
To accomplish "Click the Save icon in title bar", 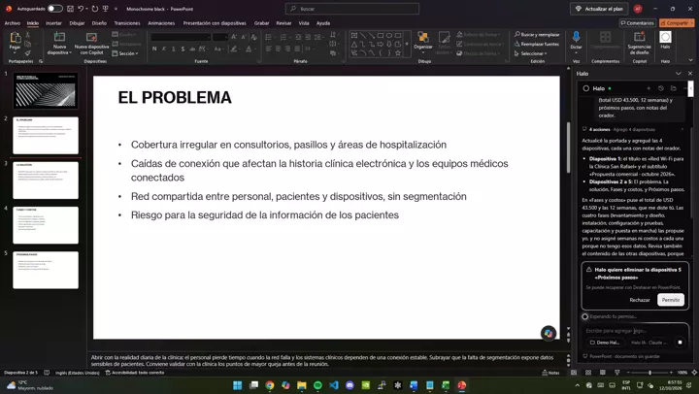I will coord(71,9).
